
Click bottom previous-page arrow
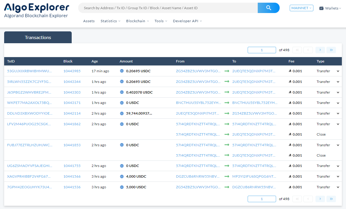308,199
